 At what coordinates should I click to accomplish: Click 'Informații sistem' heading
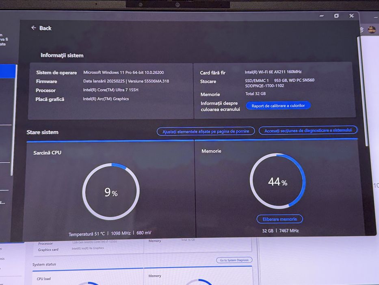tap(62, 55)
